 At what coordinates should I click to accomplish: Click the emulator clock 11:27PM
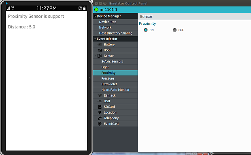click(x=46, y=8)
